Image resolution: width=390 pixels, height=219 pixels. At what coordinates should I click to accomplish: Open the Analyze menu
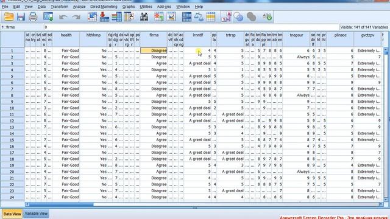point(79,7)
